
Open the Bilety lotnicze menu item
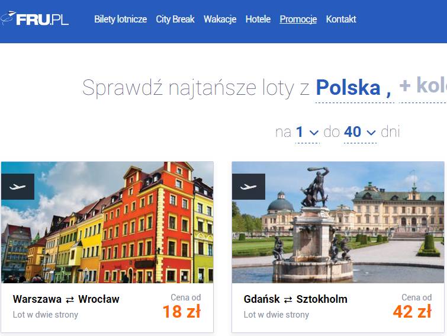[x=120, y=19]
